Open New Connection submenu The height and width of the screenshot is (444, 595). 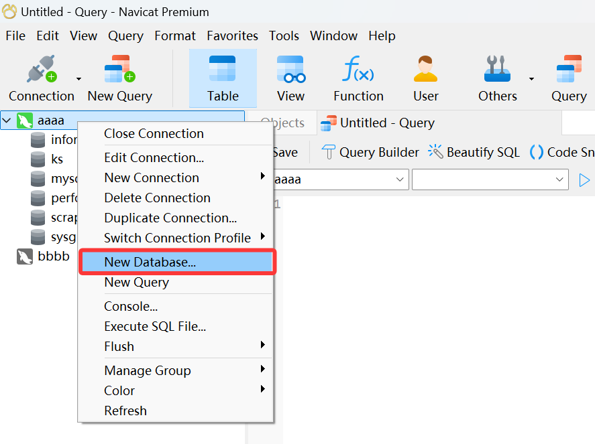[x=176, y=177]
